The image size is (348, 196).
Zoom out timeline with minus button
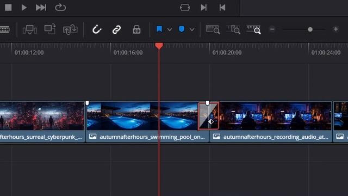[272, 29]
